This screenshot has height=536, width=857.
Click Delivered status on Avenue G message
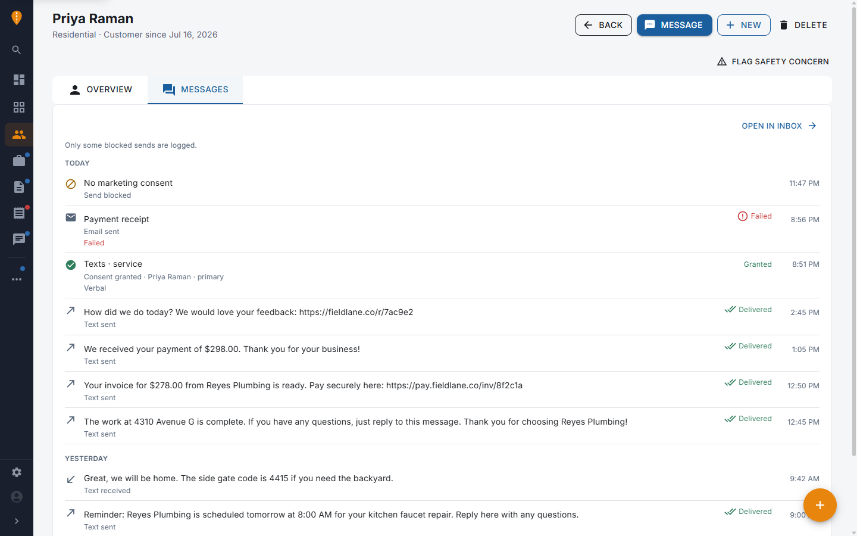tap(748, 419)
